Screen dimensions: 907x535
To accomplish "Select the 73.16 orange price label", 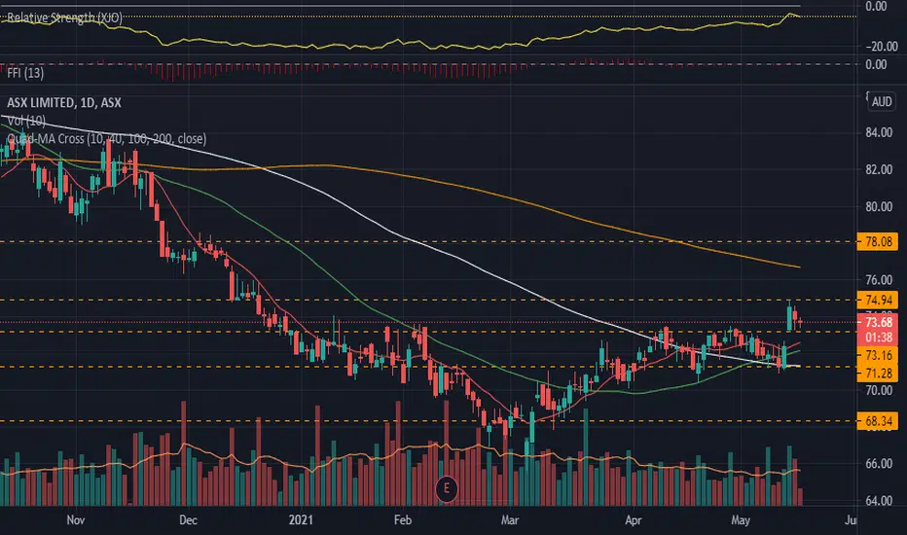I will click(x=878, y=354).
